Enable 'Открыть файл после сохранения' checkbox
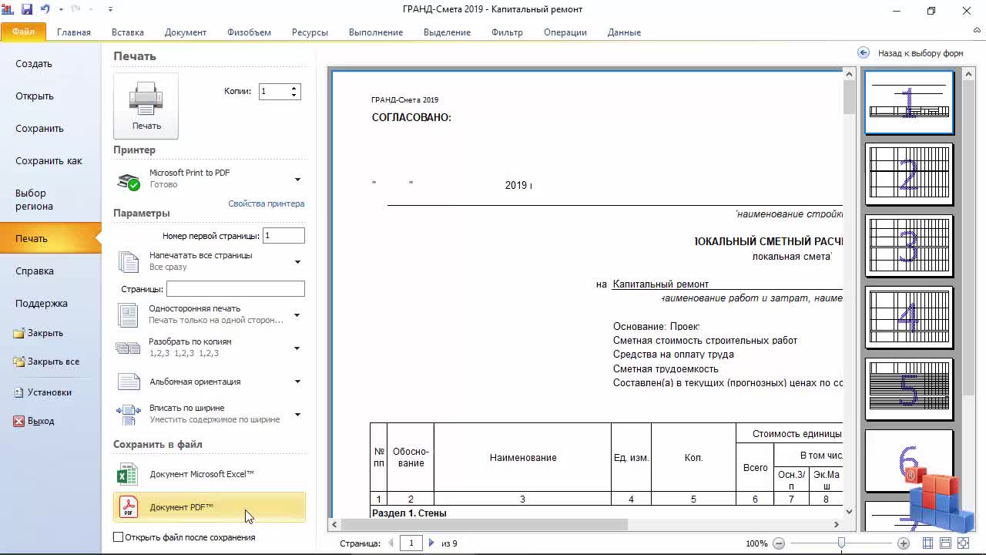The image size is (986, 555). tap(118, 537)
